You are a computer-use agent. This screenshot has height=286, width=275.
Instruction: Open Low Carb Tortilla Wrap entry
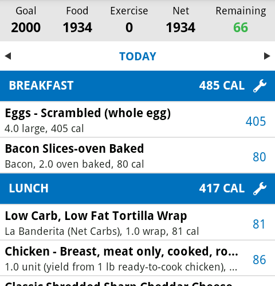[x=137, y=222]
